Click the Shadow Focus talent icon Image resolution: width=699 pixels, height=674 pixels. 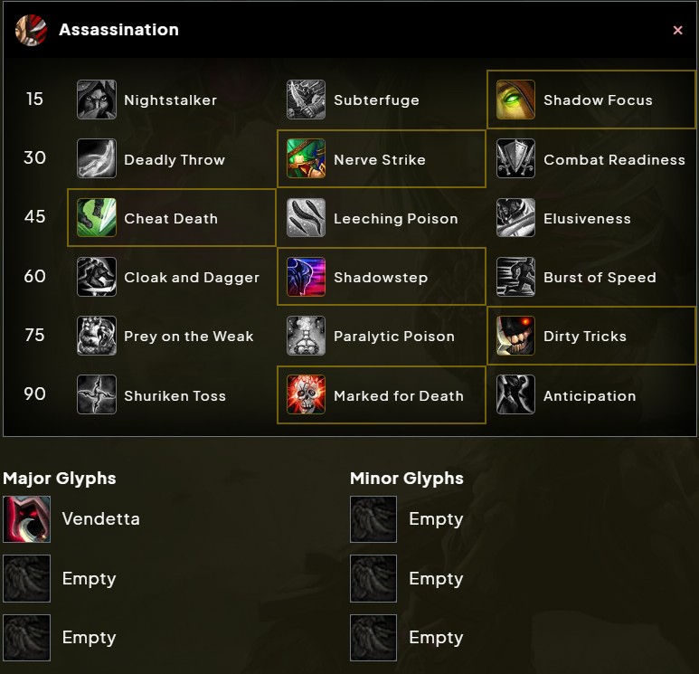pyautogui.click(x=516, y=100)
